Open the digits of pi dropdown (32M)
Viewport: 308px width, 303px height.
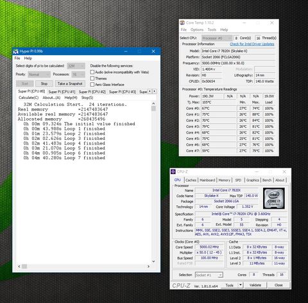pyautogui.click(x=76, y=66)
